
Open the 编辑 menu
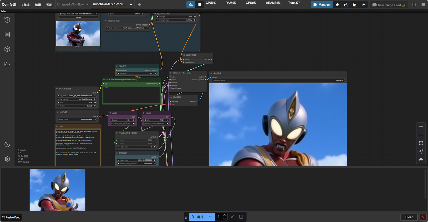pos(38,5)
